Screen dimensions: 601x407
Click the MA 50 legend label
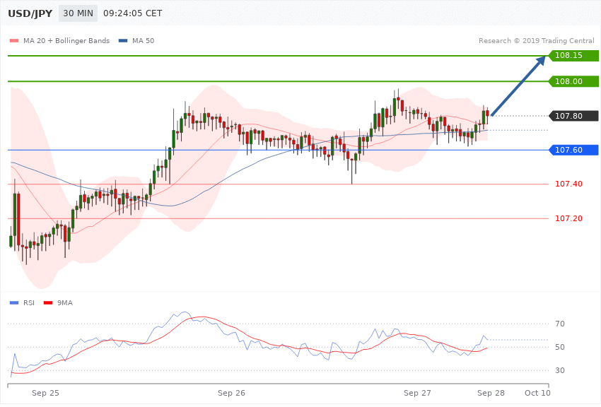[143, 41]
